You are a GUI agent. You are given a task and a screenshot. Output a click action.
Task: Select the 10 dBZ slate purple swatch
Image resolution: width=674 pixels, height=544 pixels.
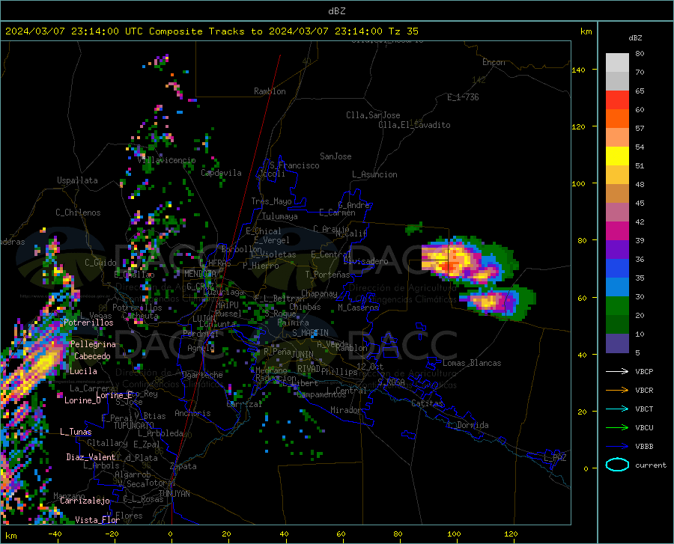point(617,343)
